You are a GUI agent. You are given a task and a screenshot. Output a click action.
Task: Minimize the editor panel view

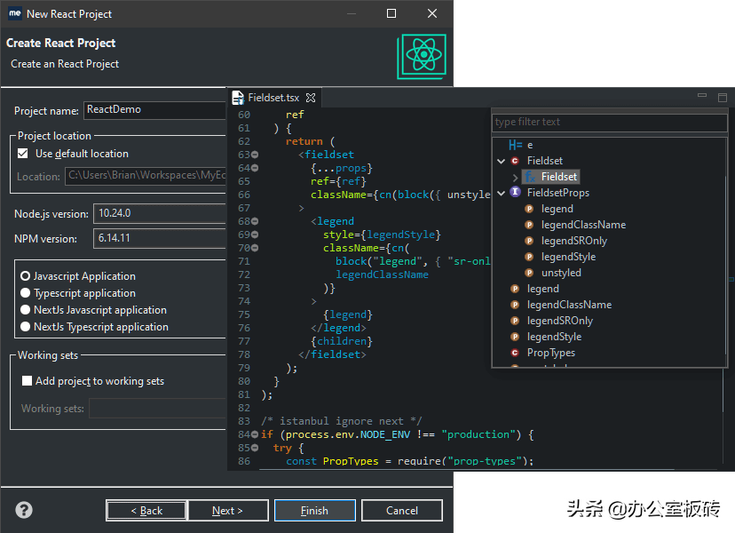coord(702,96)
